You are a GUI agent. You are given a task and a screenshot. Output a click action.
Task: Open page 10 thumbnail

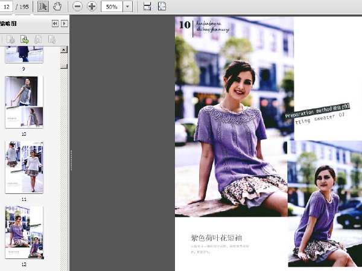pos(24,102)
